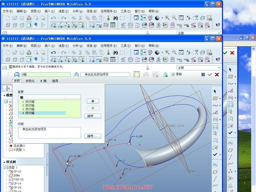256x192 pixels.
Task: Open 分析(A) menu in front window
Action: [78, 46]
